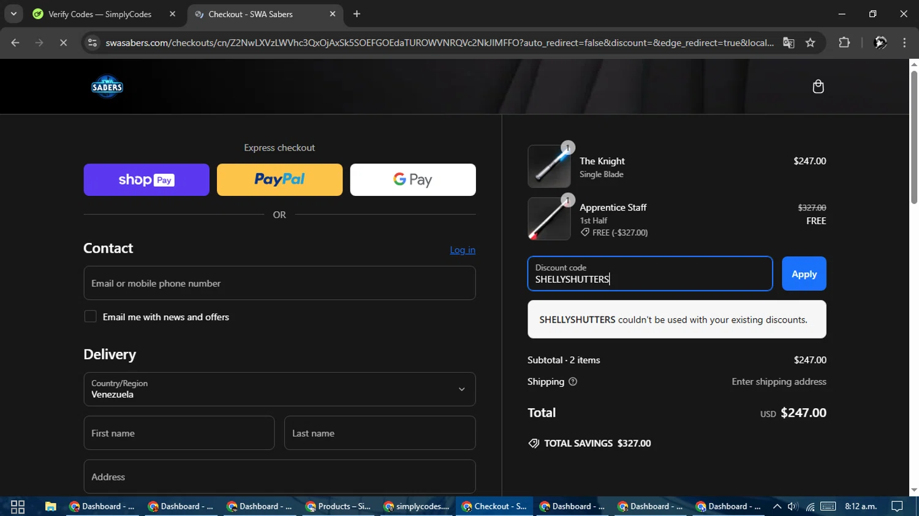Stop page loading with the X button

point(63,42)
